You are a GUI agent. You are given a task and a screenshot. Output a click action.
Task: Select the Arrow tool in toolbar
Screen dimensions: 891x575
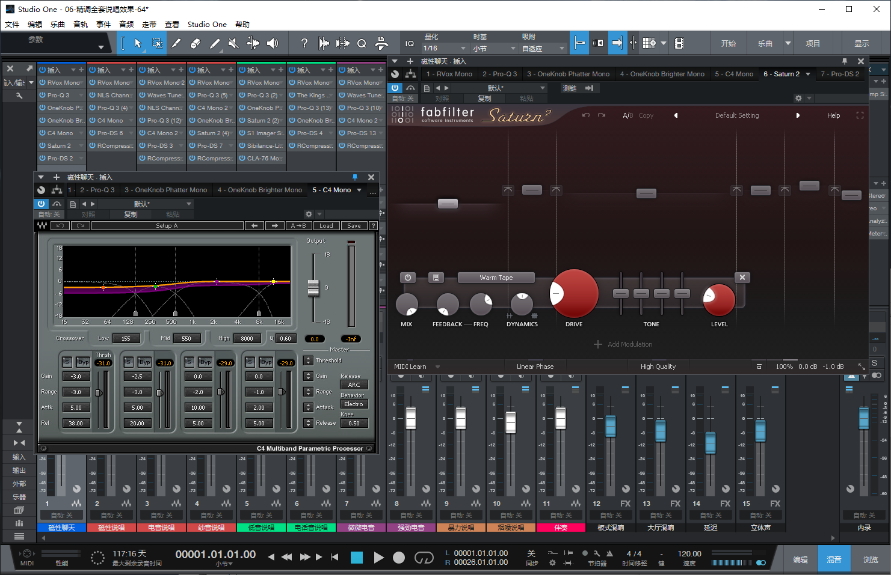(138, 43)
